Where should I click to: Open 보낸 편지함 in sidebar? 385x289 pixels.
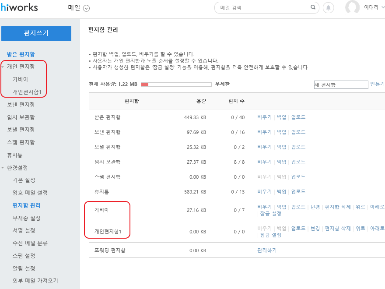coord(21,105)
